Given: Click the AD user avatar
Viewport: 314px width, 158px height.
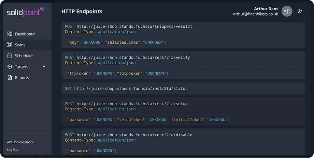Looking at the screenshot, I should click(287, 11).
